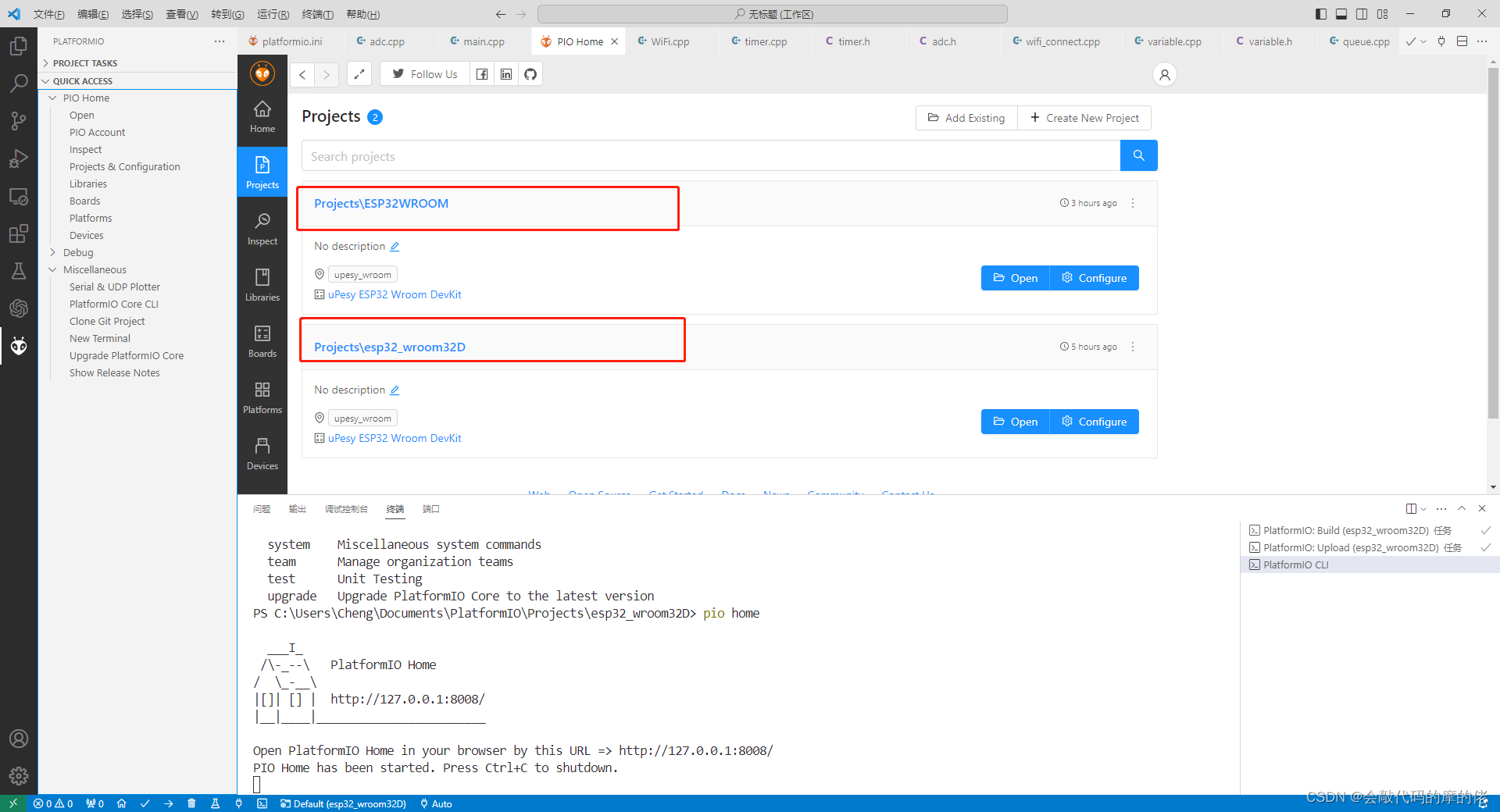
Task: Expand the Debug tree node
Action: [52, 252]
